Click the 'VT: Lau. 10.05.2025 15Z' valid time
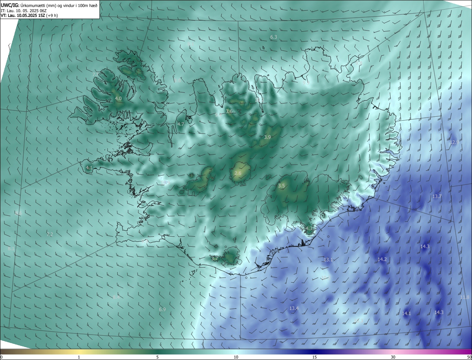Screen dimensions: 472x360 point(23,15)
